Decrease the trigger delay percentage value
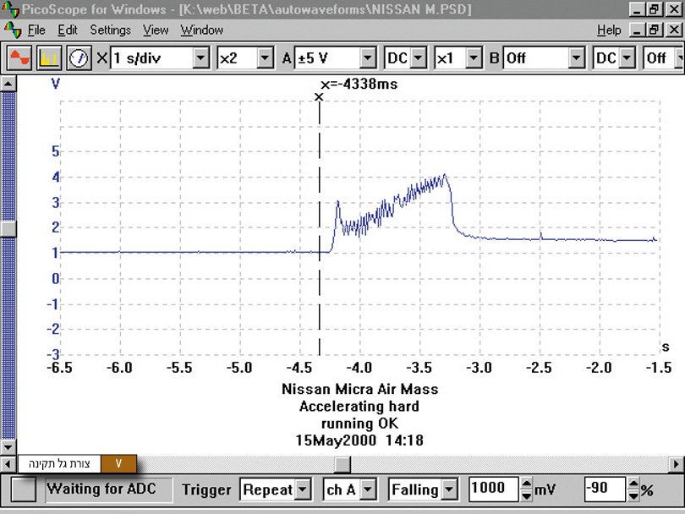Viewport: 685px width, 514px height. click(x=633, y=495)
